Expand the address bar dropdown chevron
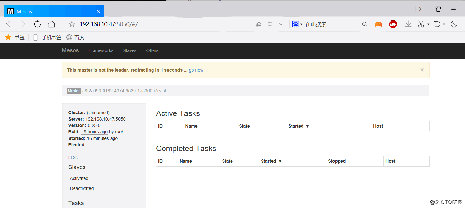The image size is (465, 208). [x=281, y=24]
